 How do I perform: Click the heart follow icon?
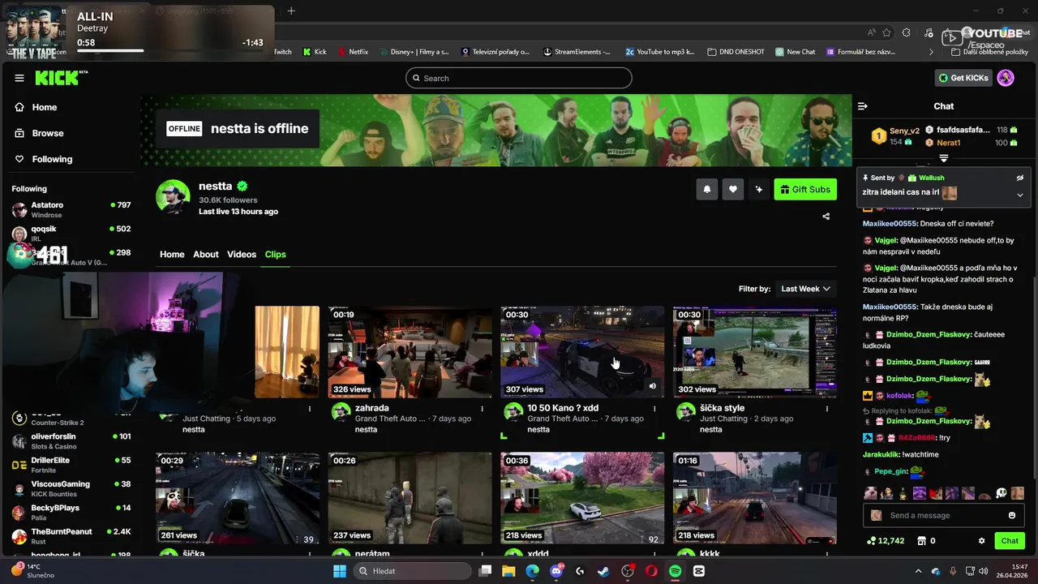coord(733,189)
